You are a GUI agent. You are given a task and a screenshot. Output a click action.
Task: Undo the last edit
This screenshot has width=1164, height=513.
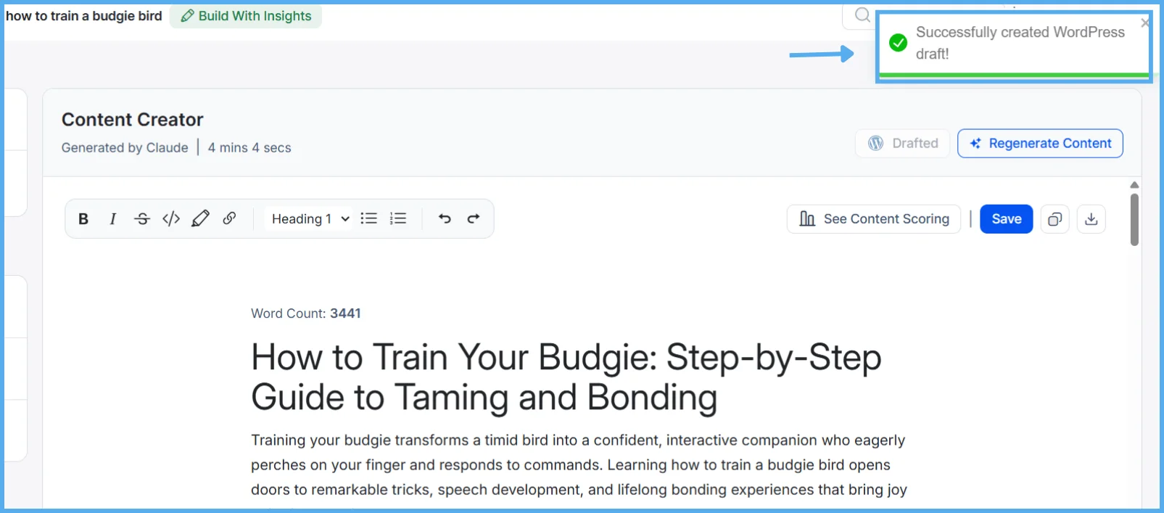[445, 218]
